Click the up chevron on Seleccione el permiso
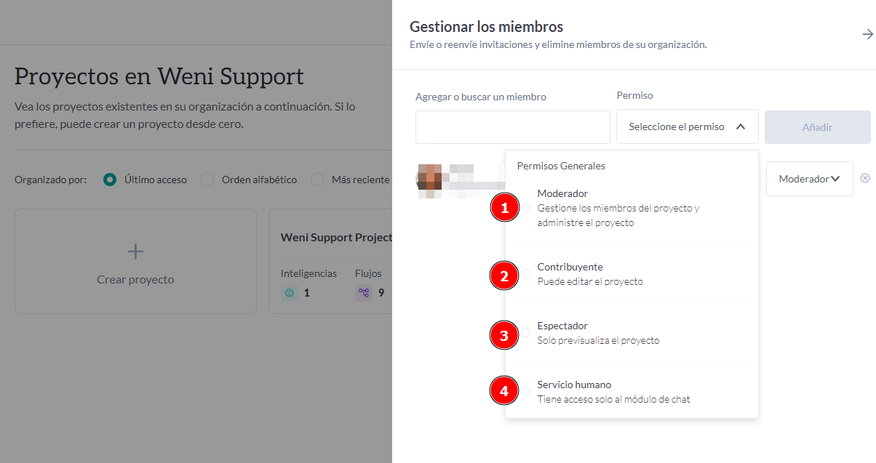876x463 pixels. (741, 126)
